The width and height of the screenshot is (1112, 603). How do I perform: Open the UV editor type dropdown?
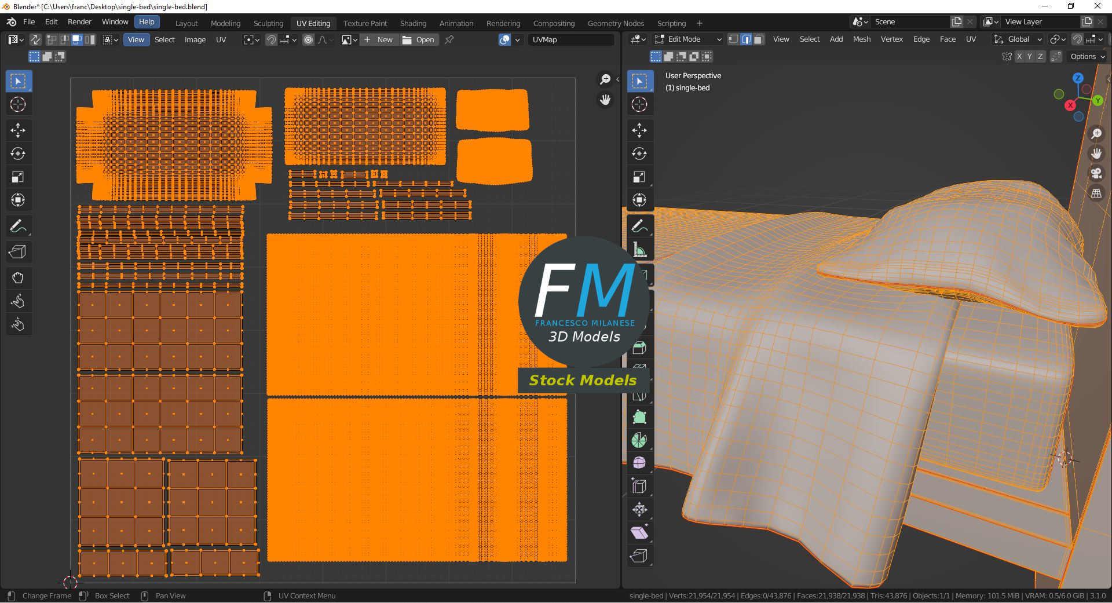pos(16,39)
